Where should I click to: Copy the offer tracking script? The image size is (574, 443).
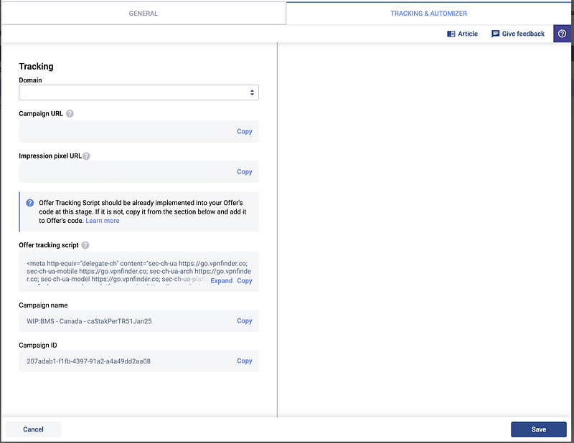[x=245, y=281]
